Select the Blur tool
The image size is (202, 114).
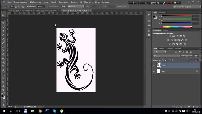3,62
